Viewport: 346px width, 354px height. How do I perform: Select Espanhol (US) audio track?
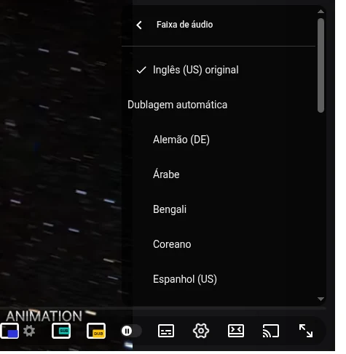tap(219, 279)
